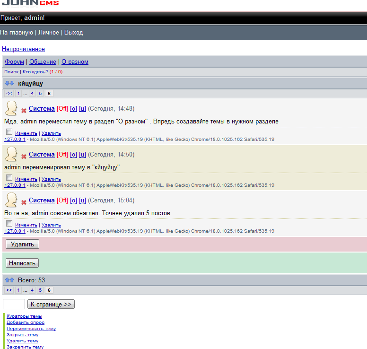Open page 4 in top pagination
The width and height of the screenshot is (367, 349).
pos(32,94)
